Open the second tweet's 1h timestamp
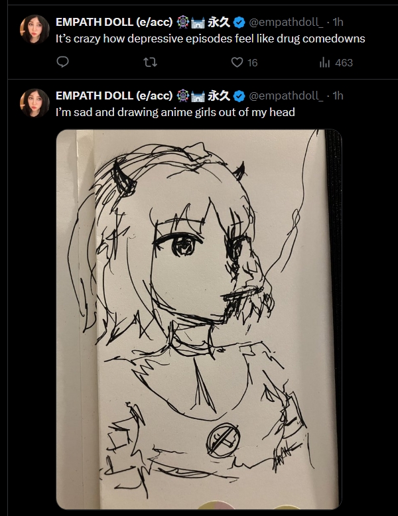 (338, 96)
